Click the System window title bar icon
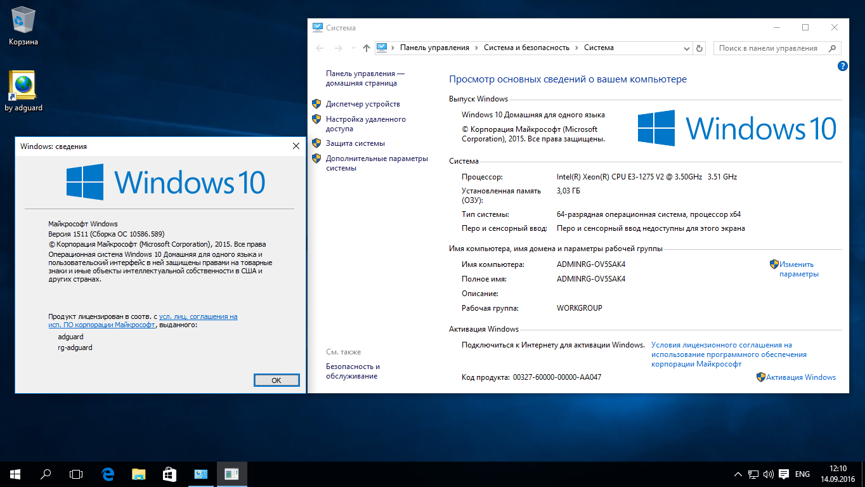 [x=318, y=27]
